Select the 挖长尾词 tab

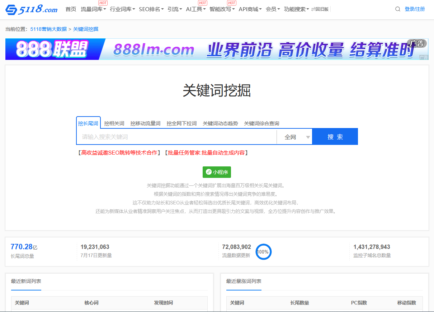point(88,123)
